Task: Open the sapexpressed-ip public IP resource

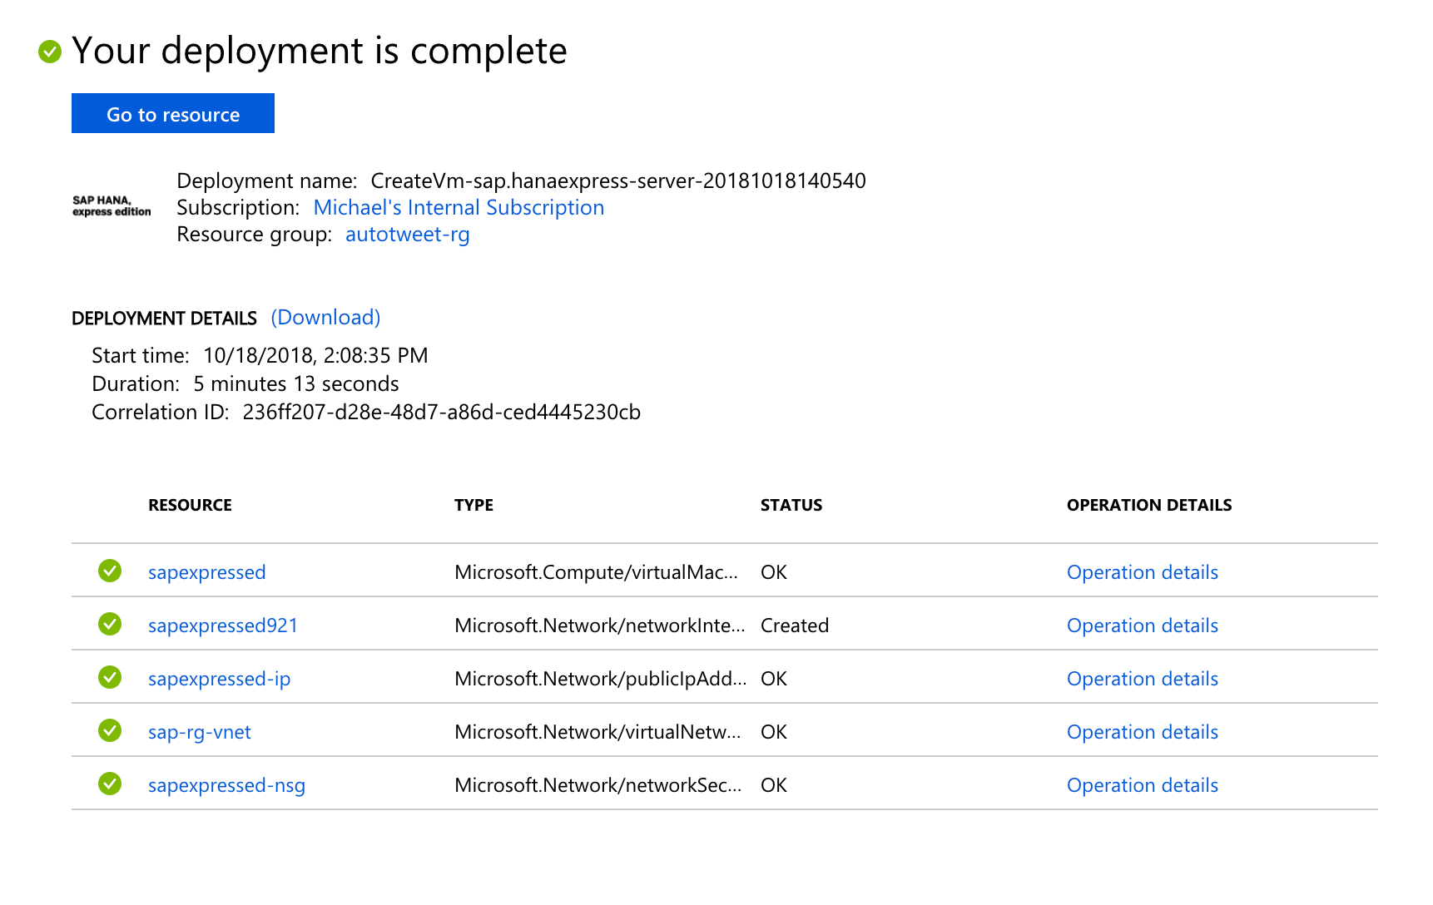Action: 219,679
